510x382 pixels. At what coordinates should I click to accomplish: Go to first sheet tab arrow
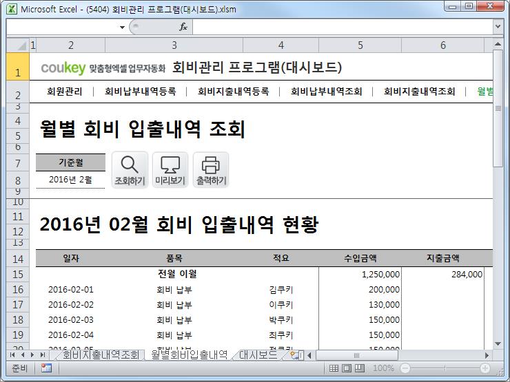pyautogui.click(x=12, y=354)
